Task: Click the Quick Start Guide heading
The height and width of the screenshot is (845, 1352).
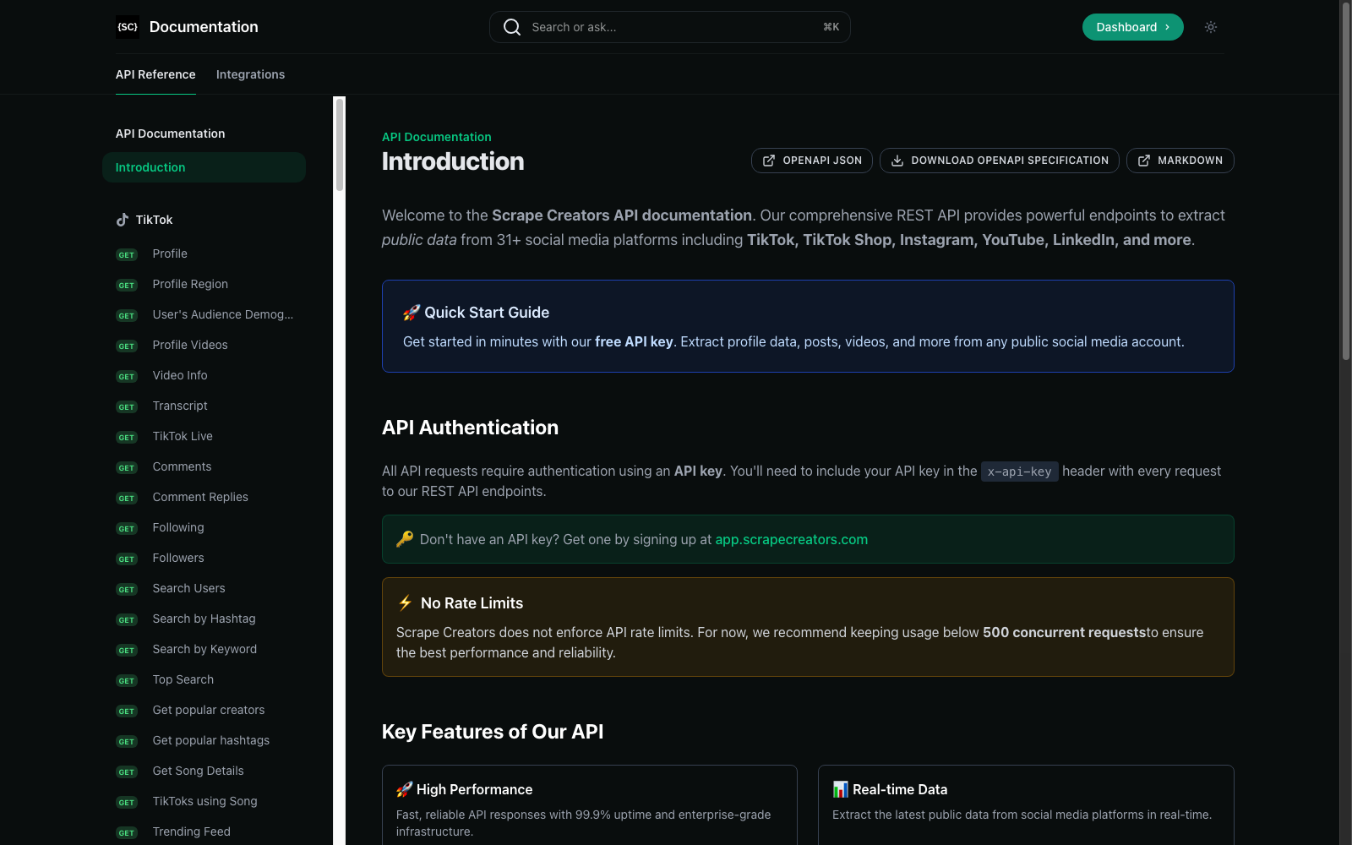Action: 476,313
